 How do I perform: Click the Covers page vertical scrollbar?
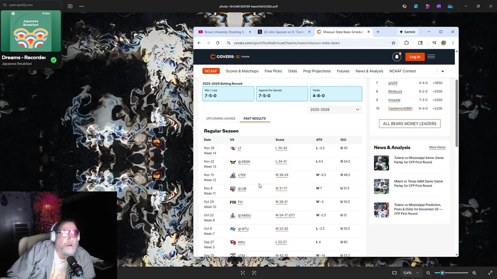click(x=457, y=112)
